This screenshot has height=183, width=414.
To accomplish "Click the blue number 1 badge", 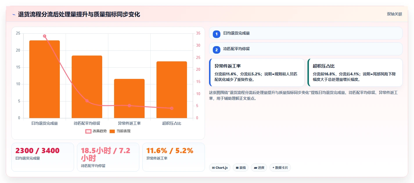I will [216, 34].
